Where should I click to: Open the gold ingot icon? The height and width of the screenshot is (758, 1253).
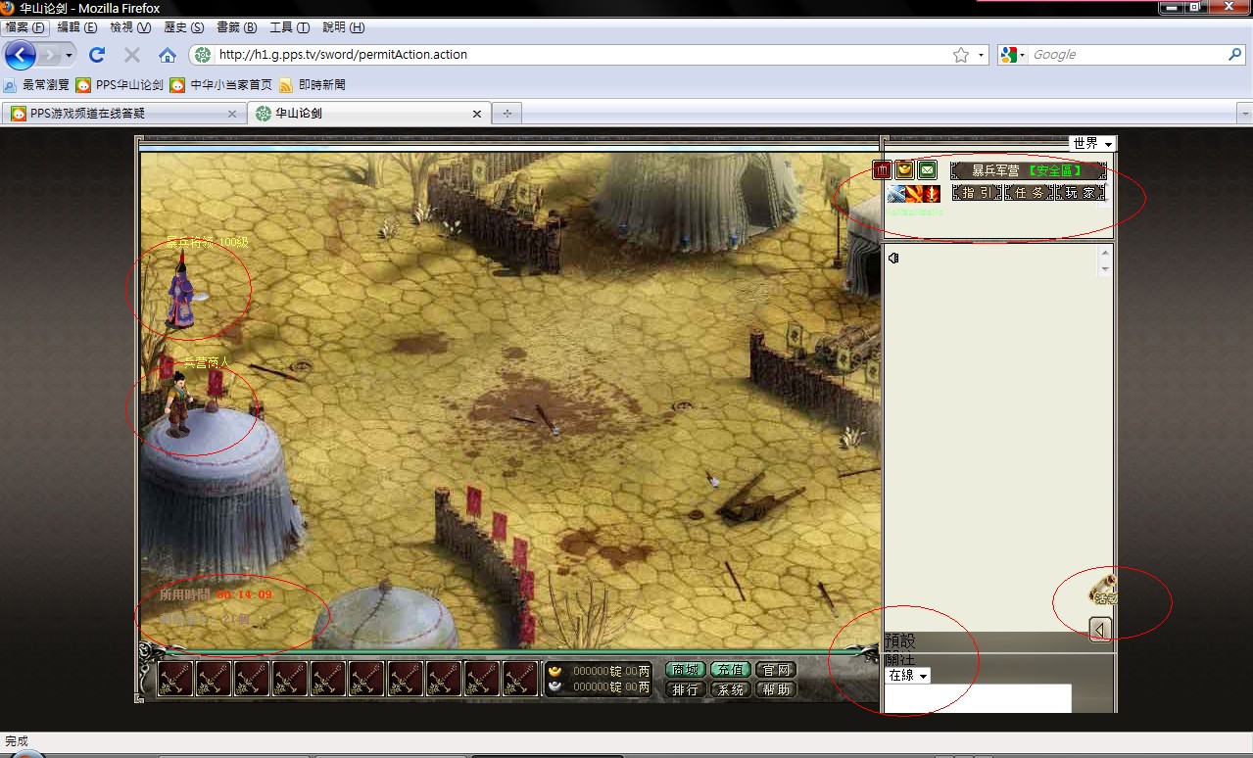pos(904,170)
